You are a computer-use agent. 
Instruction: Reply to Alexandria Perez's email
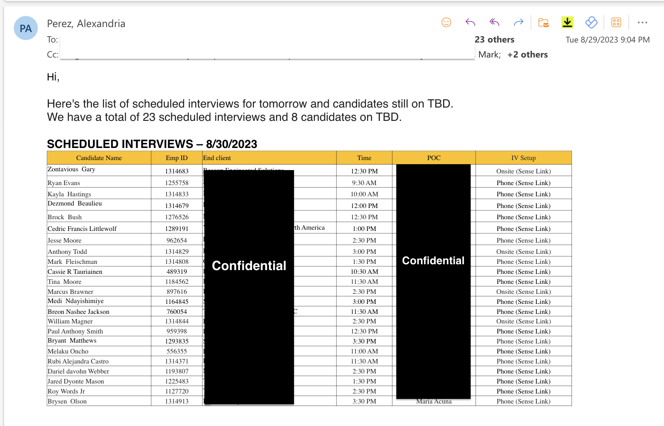470,23
